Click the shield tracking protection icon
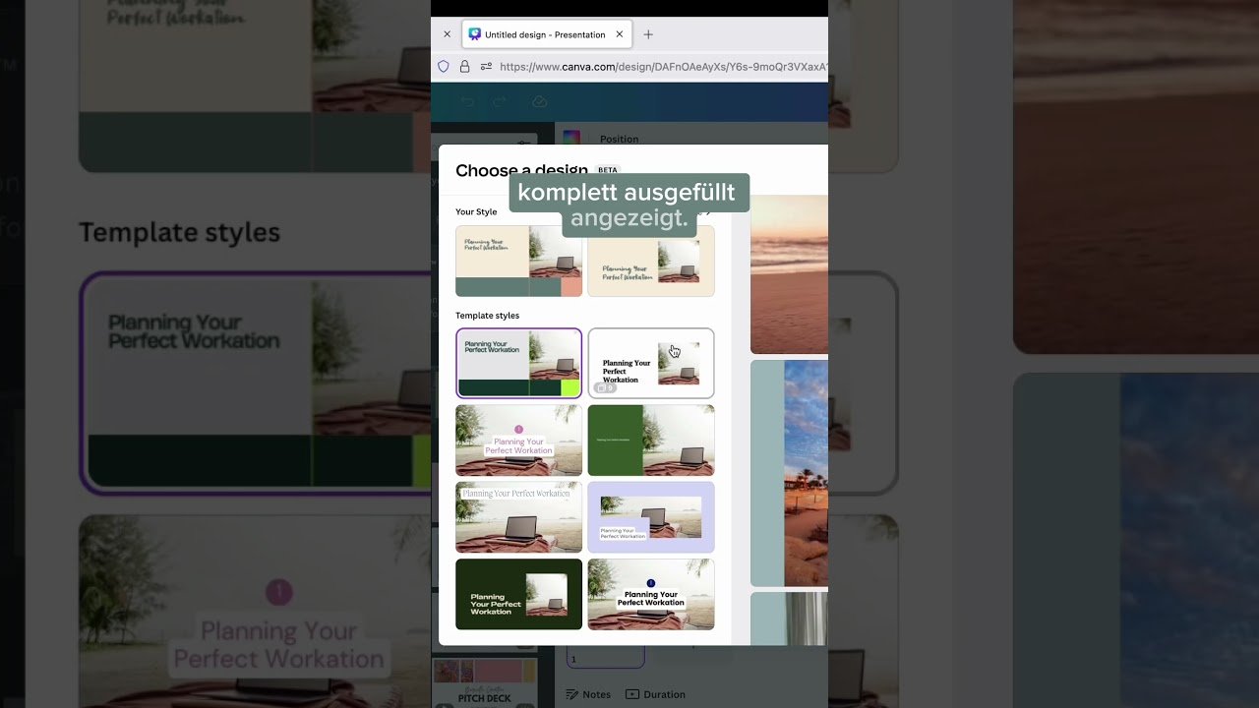 (444, 67)
